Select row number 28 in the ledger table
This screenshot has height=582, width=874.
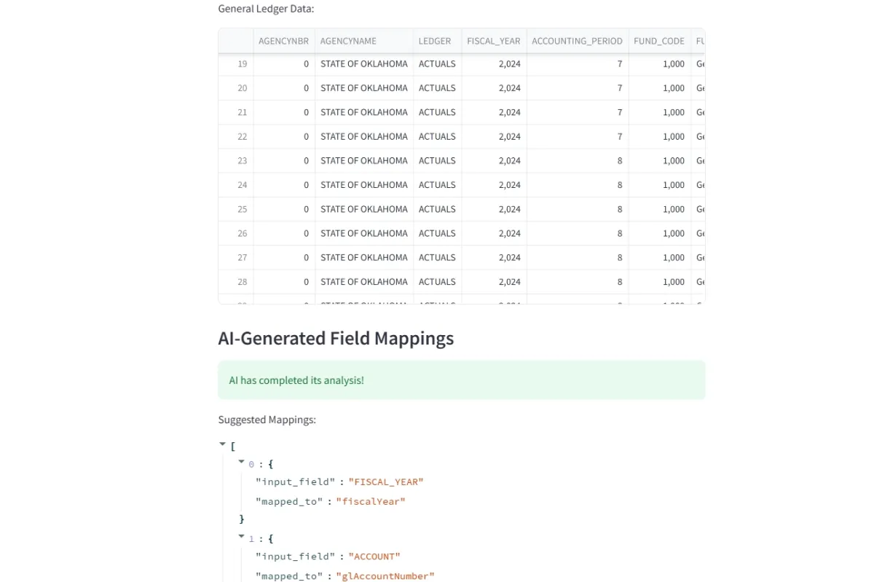point(236,282)
